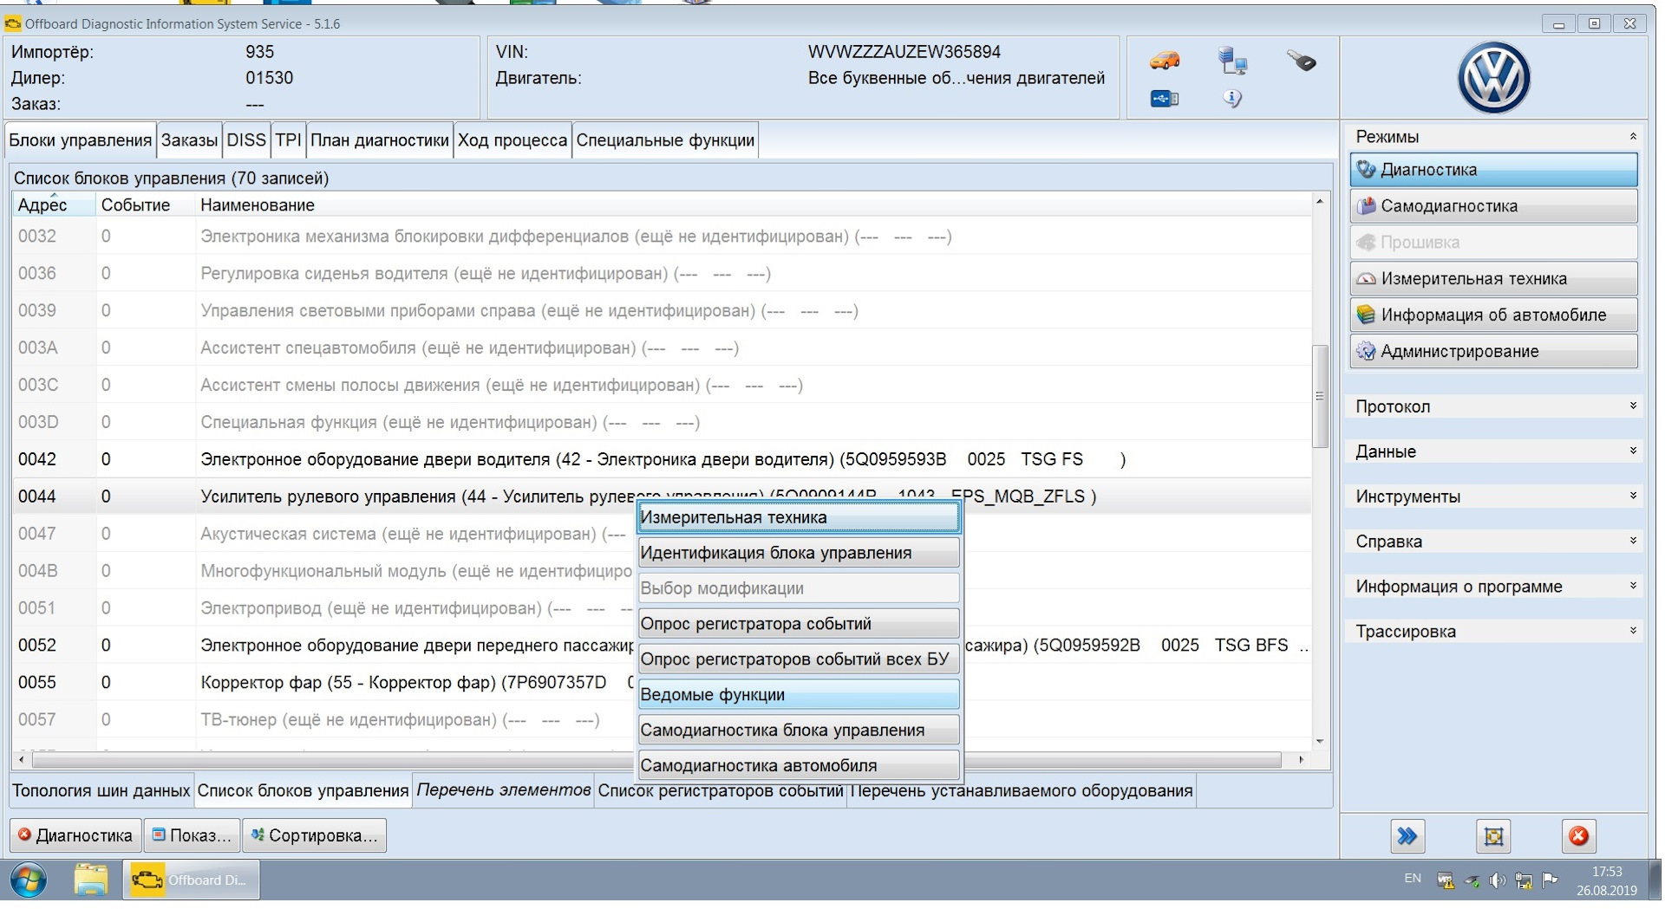Screen dimensions: 1665x909
Task: Click the list's scroll down arrow
Action: pos(1320,742)
